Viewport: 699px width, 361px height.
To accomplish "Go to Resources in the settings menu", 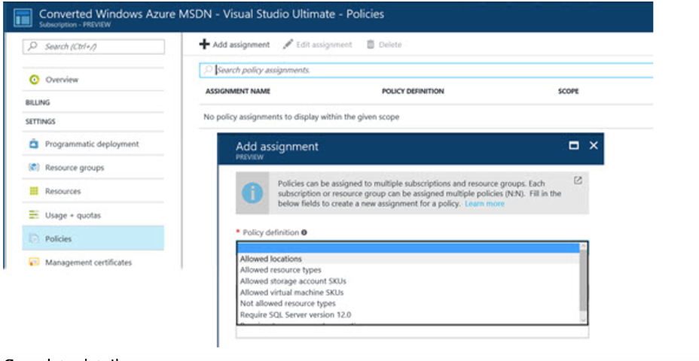I will 63,192.
